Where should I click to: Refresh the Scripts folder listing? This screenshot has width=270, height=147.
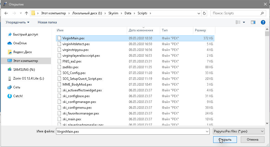(204, 13)
